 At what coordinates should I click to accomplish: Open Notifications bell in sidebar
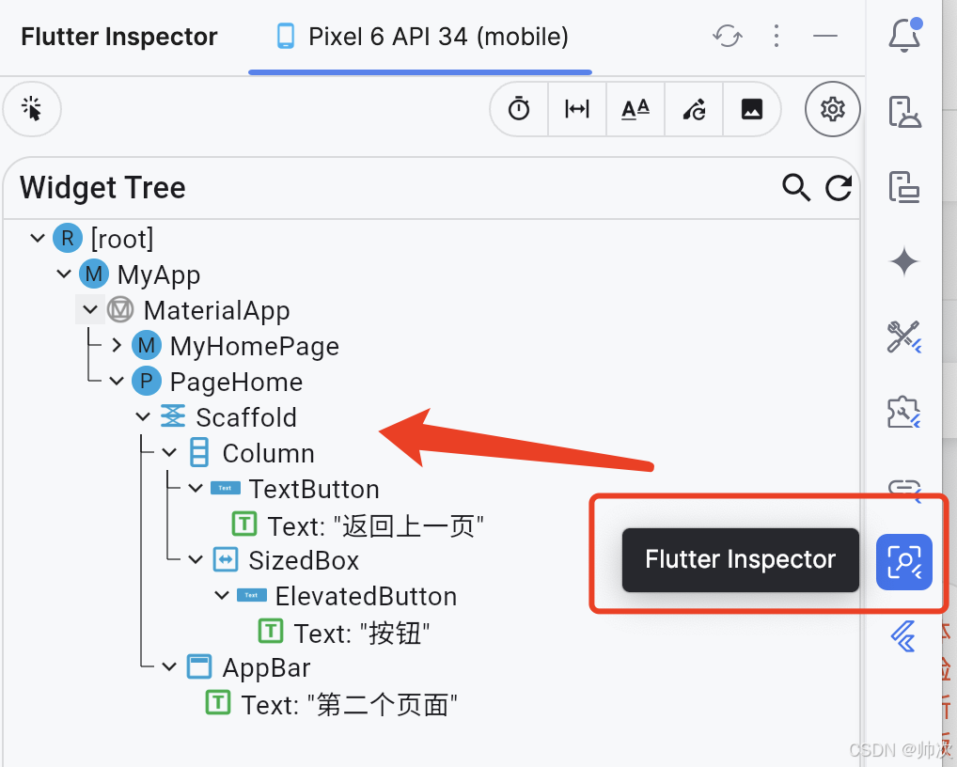pos(904,36)
